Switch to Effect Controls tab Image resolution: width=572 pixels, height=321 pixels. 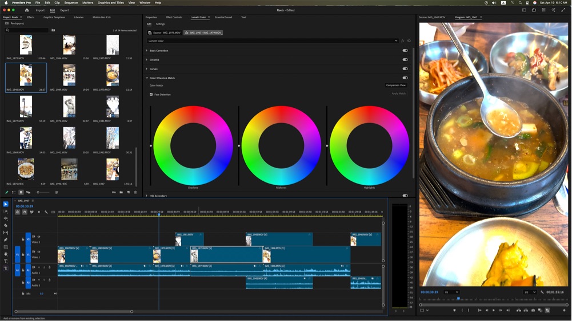point(174,17)
